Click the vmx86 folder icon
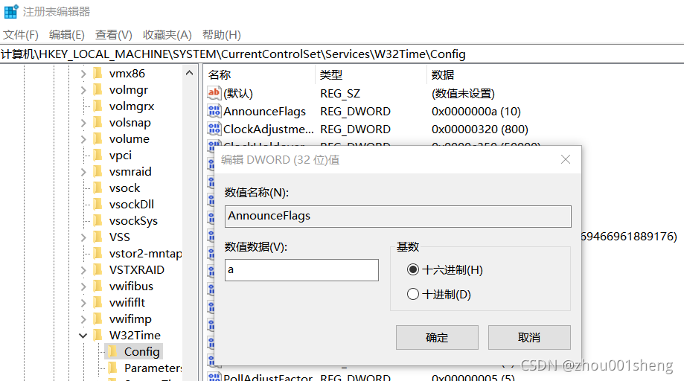 [98, 73]
